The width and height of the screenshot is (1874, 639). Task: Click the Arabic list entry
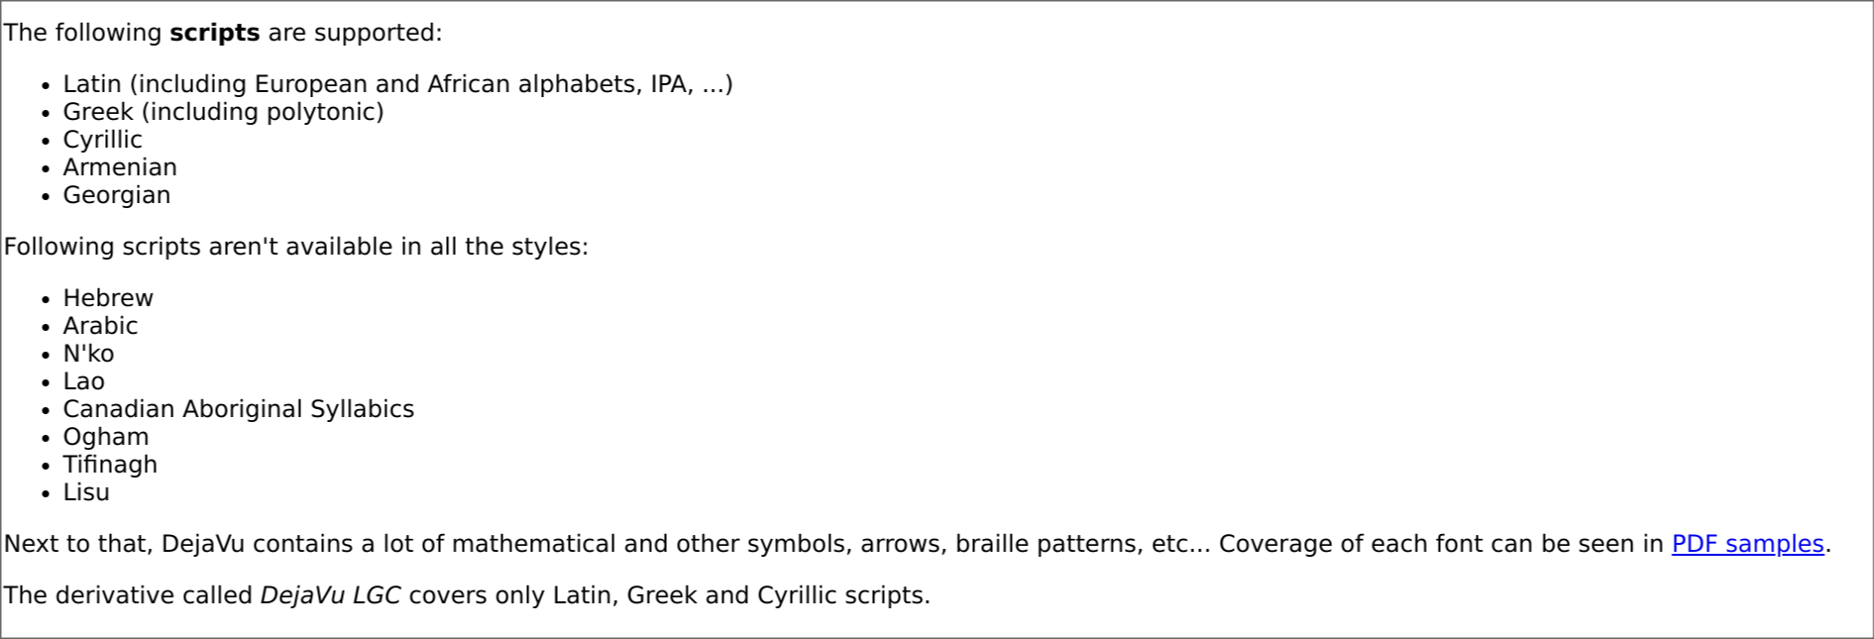(100, 326)
